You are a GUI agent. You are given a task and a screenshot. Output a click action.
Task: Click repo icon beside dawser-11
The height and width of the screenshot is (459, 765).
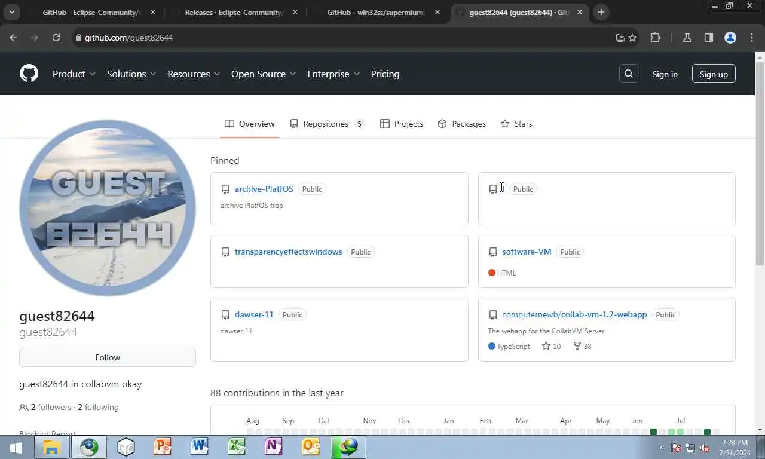coord(225,315)
